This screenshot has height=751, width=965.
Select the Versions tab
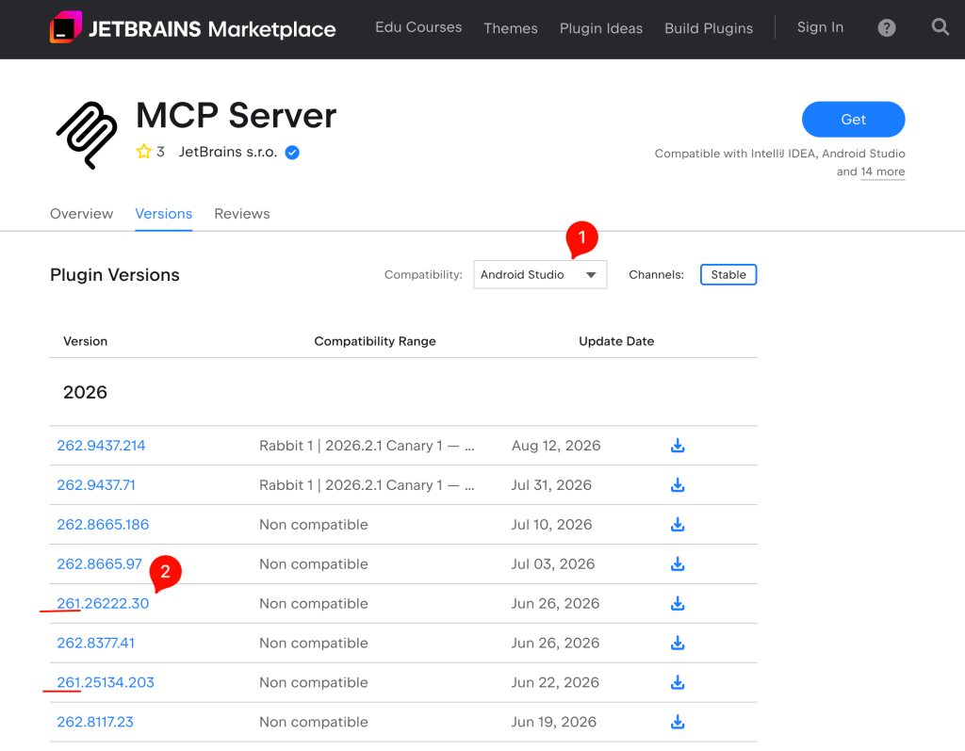pyautogui.click(x=164, y=214)
